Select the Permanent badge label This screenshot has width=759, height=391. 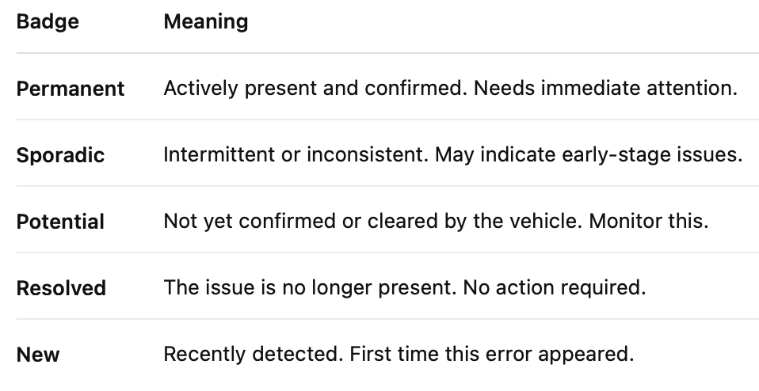click(x=71, y=89)
